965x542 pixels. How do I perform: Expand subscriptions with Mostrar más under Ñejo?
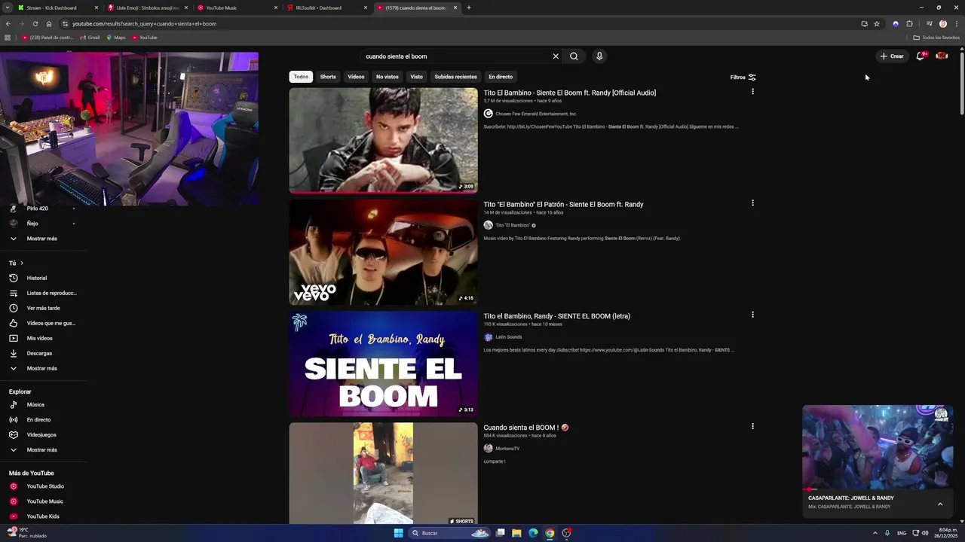43,239
